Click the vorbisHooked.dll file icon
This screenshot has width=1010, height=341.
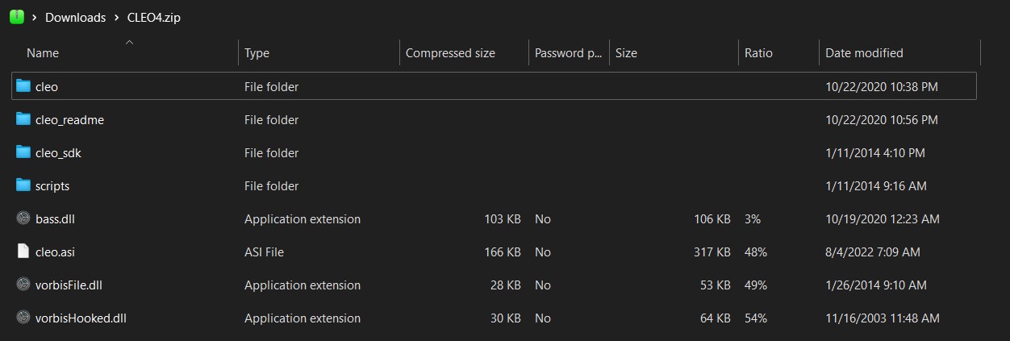[x=23, y=318]
